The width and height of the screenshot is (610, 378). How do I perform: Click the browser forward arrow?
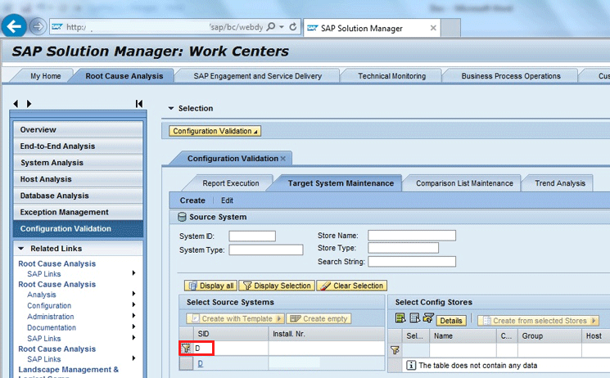(x=38, y=26)
